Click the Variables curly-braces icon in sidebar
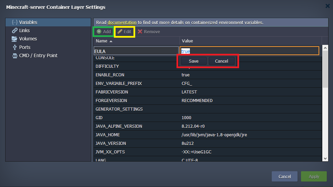The height and width of the screenshot is (187, 333). (14, 22)
